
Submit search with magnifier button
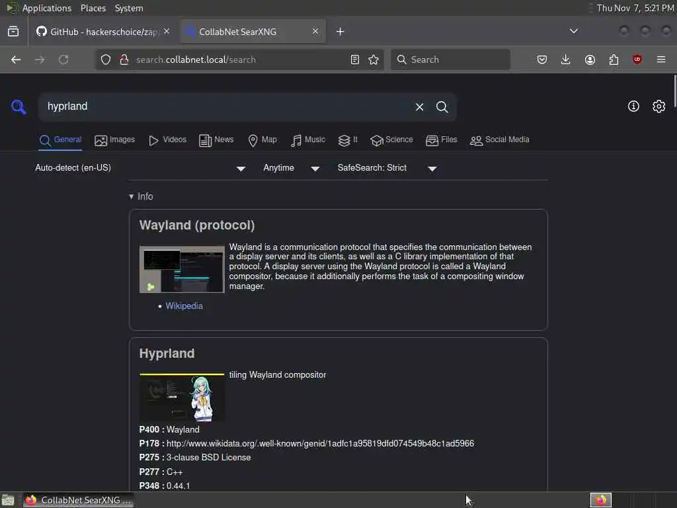(442, 106)
